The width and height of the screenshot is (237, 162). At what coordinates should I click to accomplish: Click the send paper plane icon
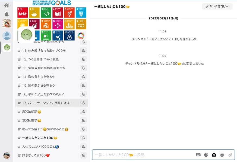tap(230, 155)
